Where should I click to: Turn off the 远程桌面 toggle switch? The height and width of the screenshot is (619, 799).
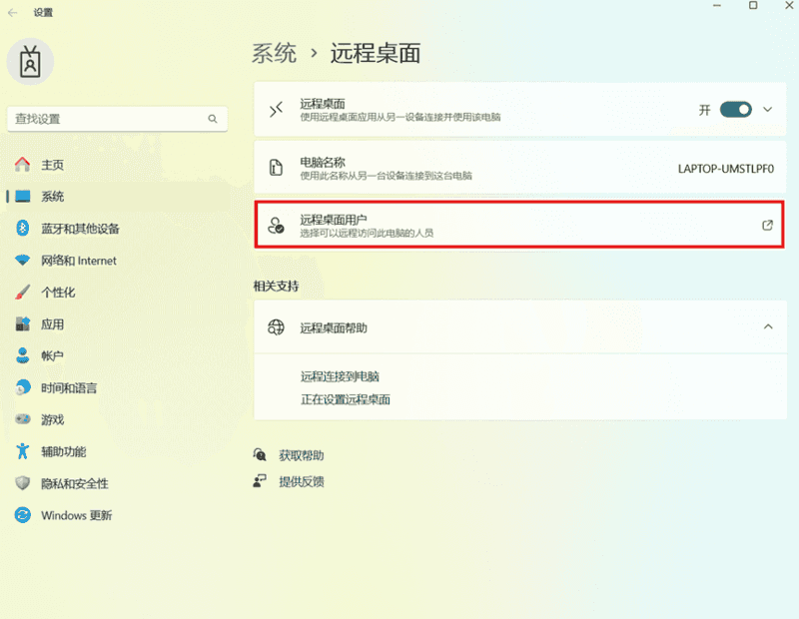[x=735, y=110]
